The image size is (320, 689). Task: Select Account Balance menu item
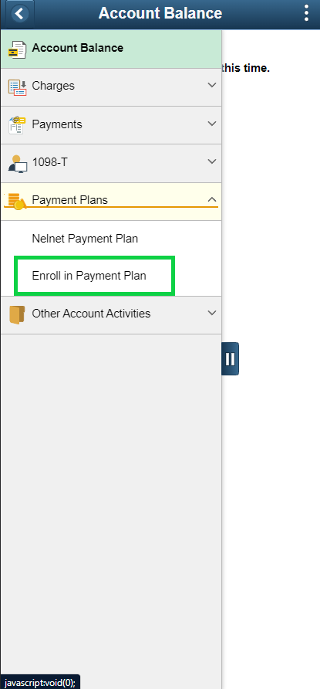[x=111, y=49]
